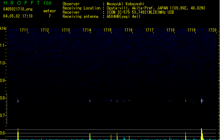Click the 'Receiver' field label
The width and height of the screenshot is (220, 140).
71,12
